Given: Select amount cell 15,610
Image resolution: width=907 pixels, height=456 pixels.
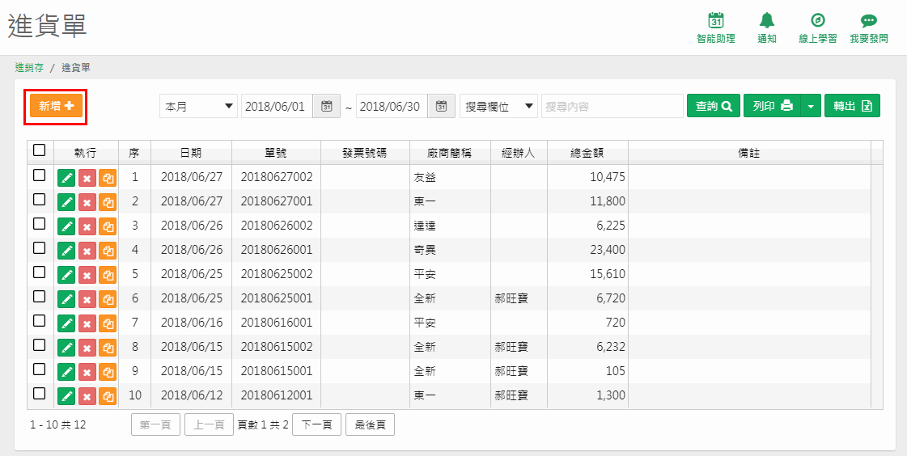Looking at the screenshot, I should coord(587,275).
